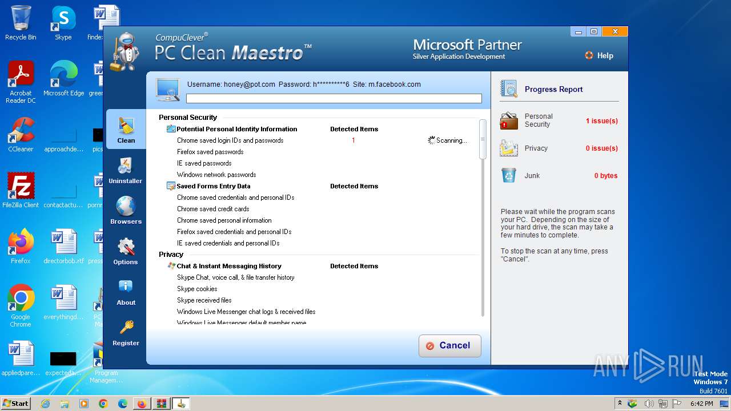Click the Help link
731x411 pixels.
[605, 55]
